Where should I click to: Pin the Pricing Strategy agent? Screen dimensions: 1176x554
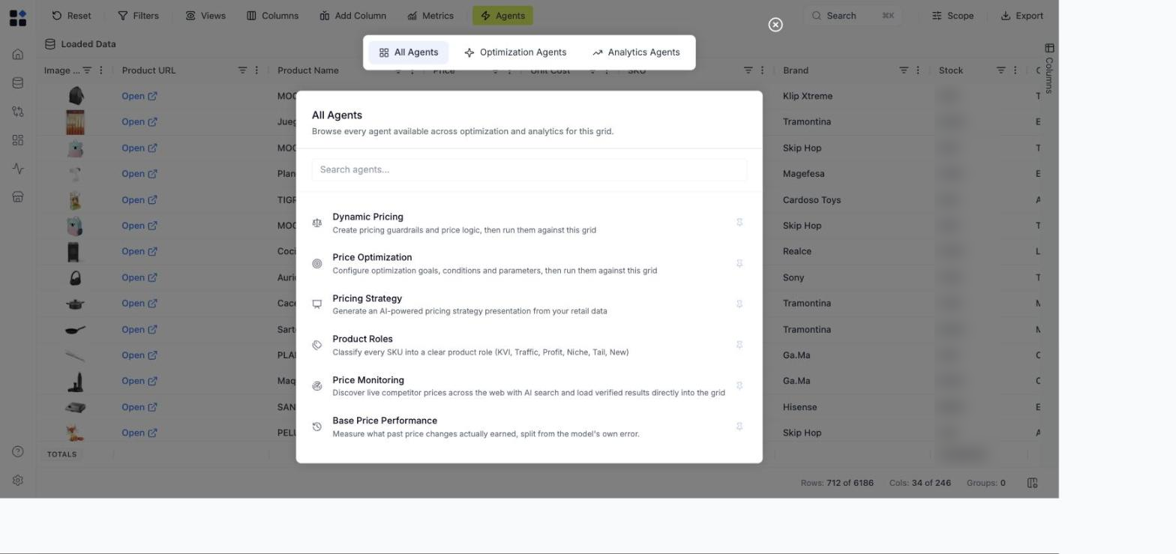coord(739,304)
